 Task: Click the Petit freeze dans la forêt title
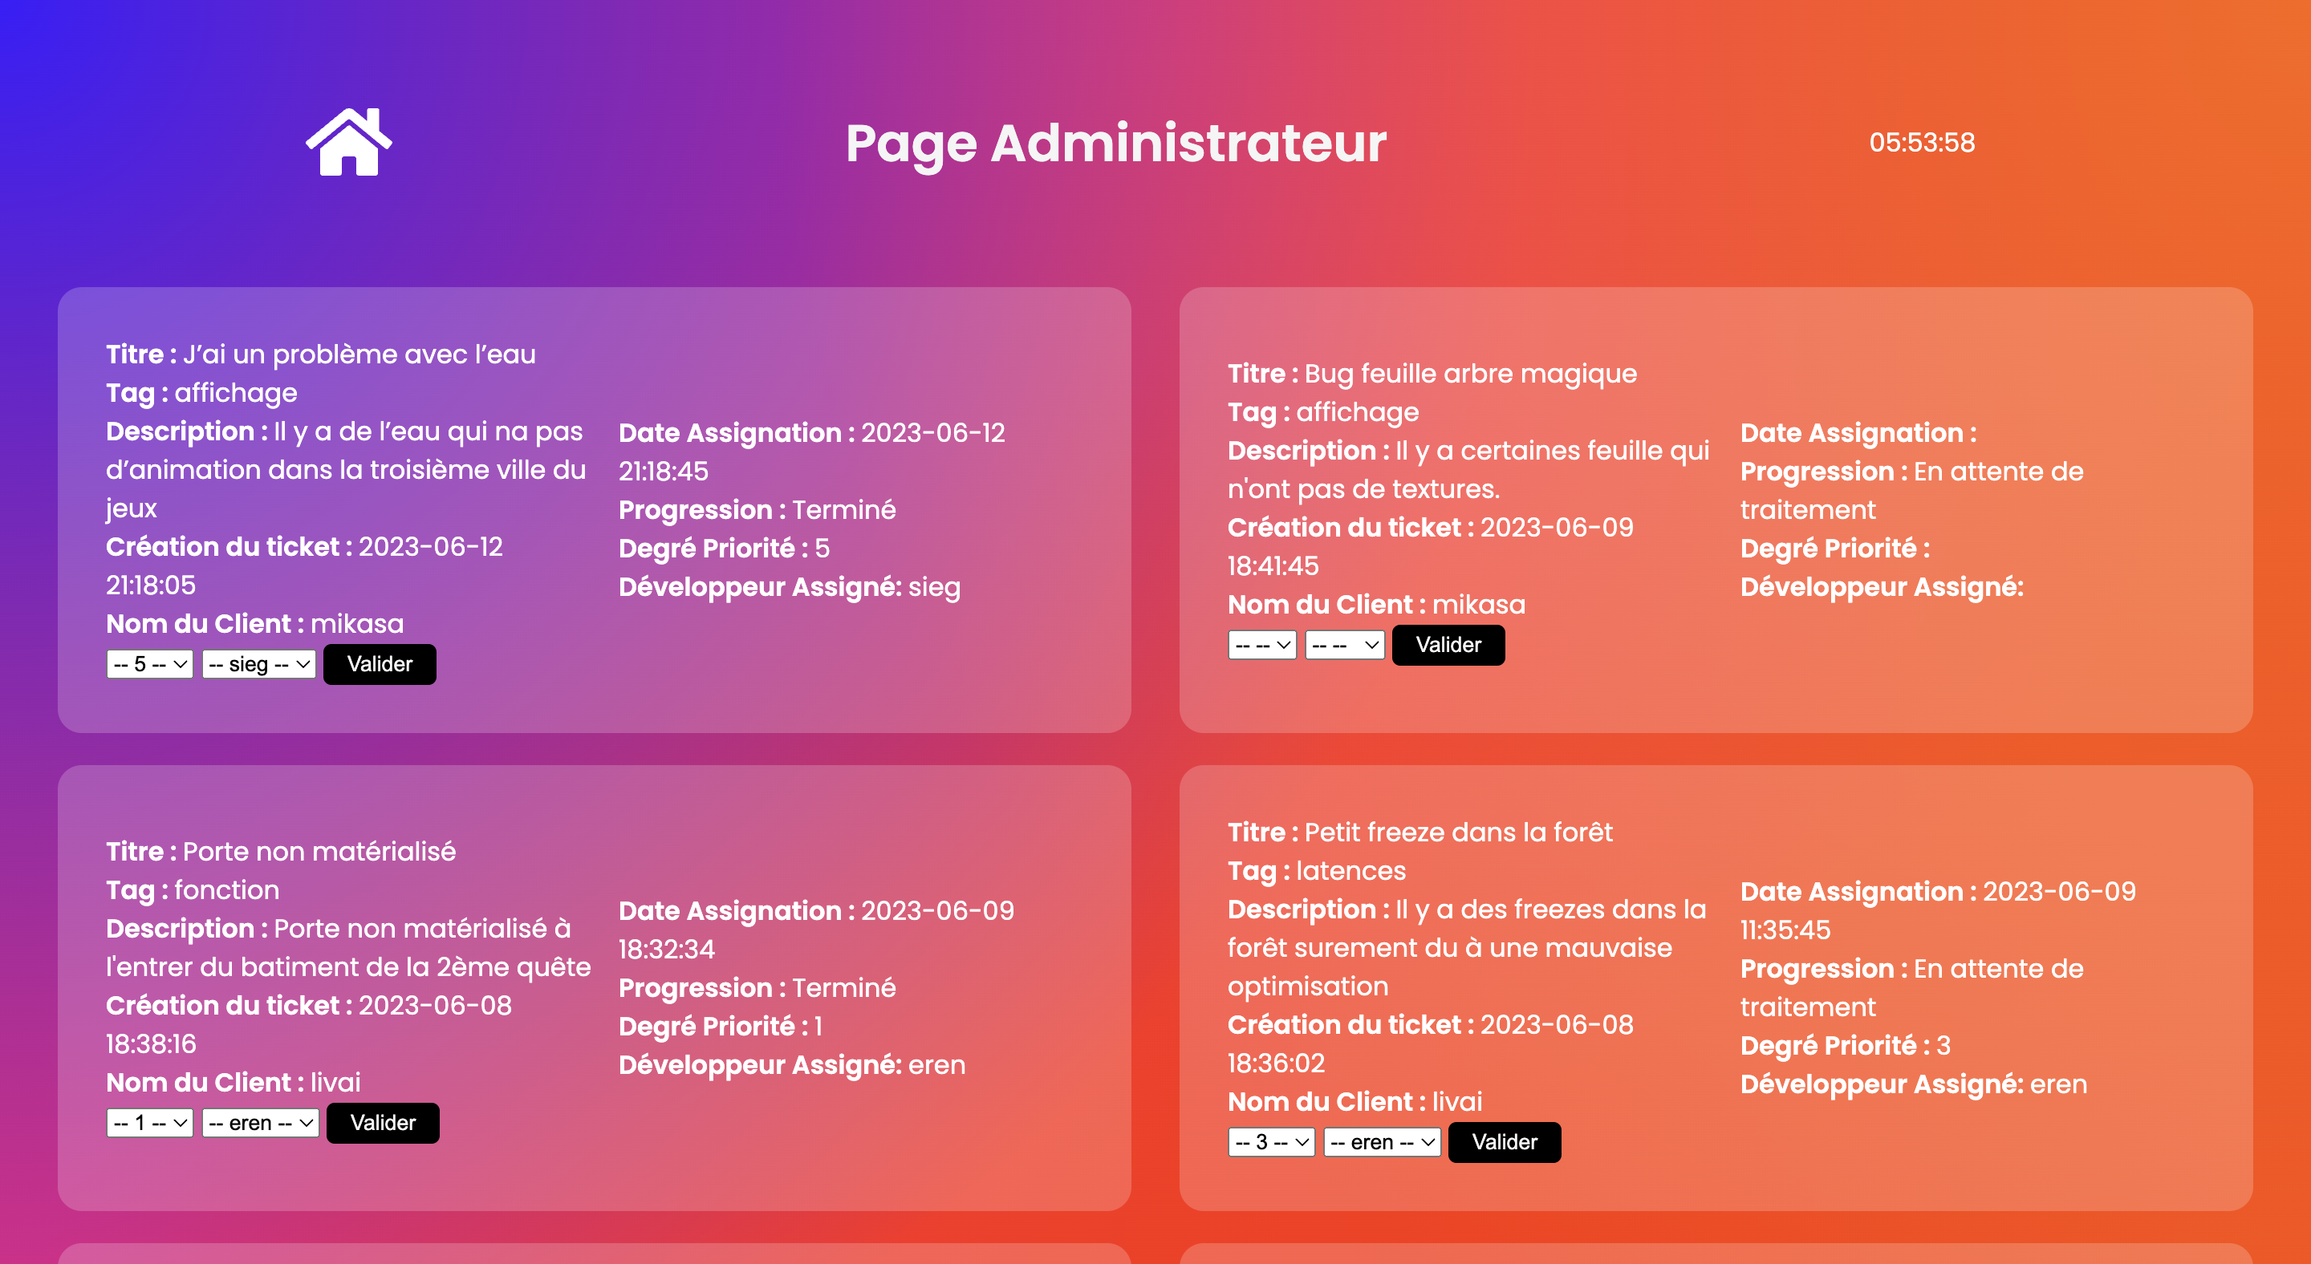click(1458, 833)
